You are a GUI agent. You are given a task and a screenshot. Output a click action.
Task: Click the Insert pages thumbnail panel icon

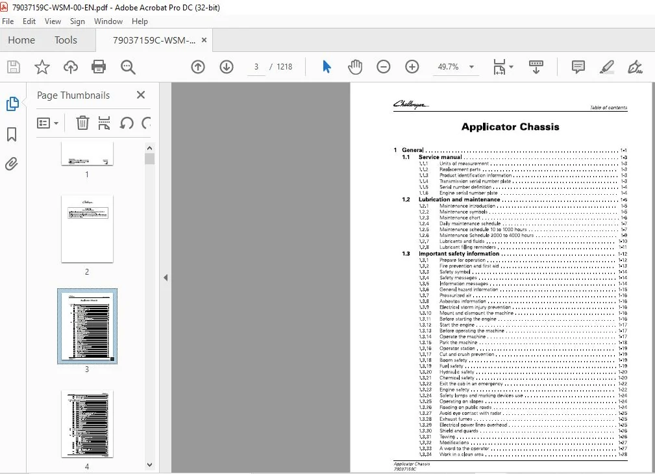pyautogui.click(x=104, y=123)
